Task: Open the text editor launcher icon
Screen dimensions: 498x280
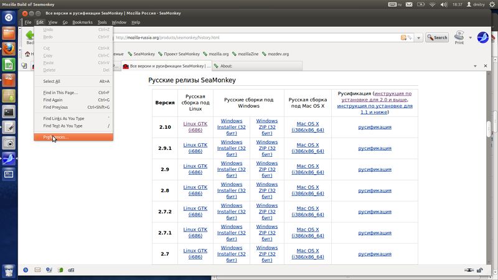Action: 9,128
